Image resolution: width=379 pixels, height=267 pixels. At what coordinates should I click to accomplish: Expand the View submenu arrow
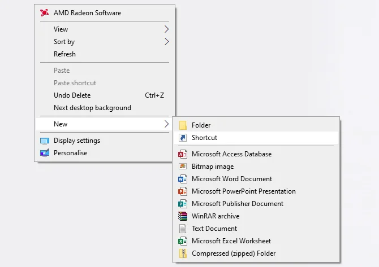[x=166, y=29]
